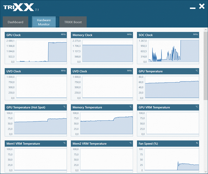The image size is (208, 174).
Task: Close the TRIXX application
Action: click(202, 6)
